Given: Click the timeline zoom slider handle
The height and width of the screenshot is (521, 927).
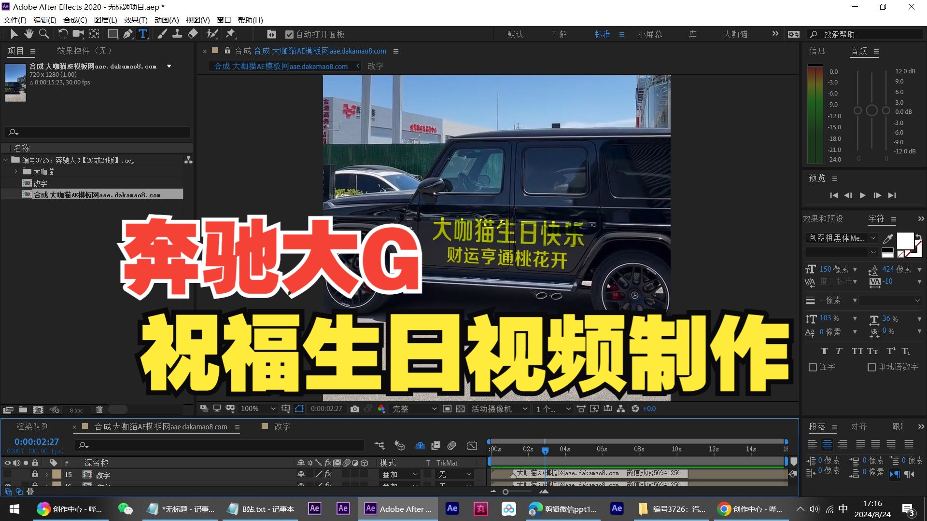Looking at the screenshot, I should coord(506,492).
